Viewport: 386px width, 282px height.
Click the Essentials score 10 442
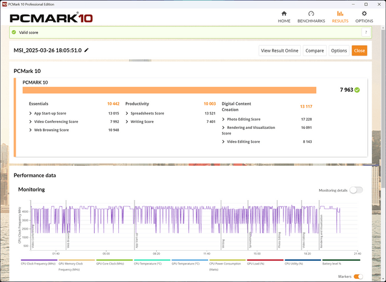(x=113, y=104)
